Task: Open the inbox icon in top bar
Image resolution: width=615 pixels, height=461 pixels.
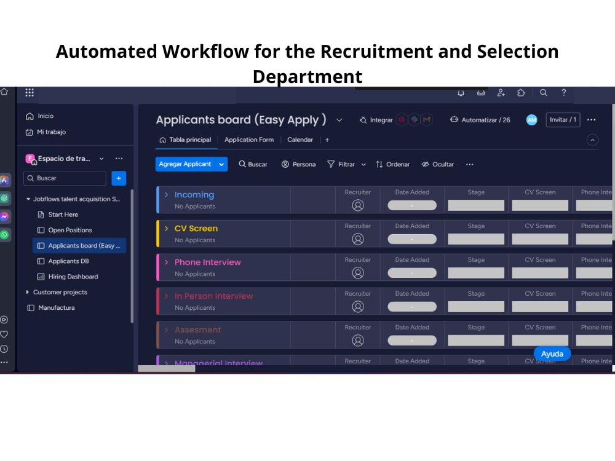Action: coord(481,92)
